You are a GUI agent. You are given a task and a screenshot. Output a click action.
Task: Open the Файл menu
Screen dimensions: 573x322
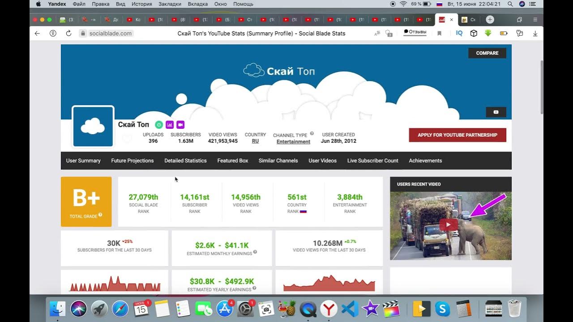click(79, 4)
